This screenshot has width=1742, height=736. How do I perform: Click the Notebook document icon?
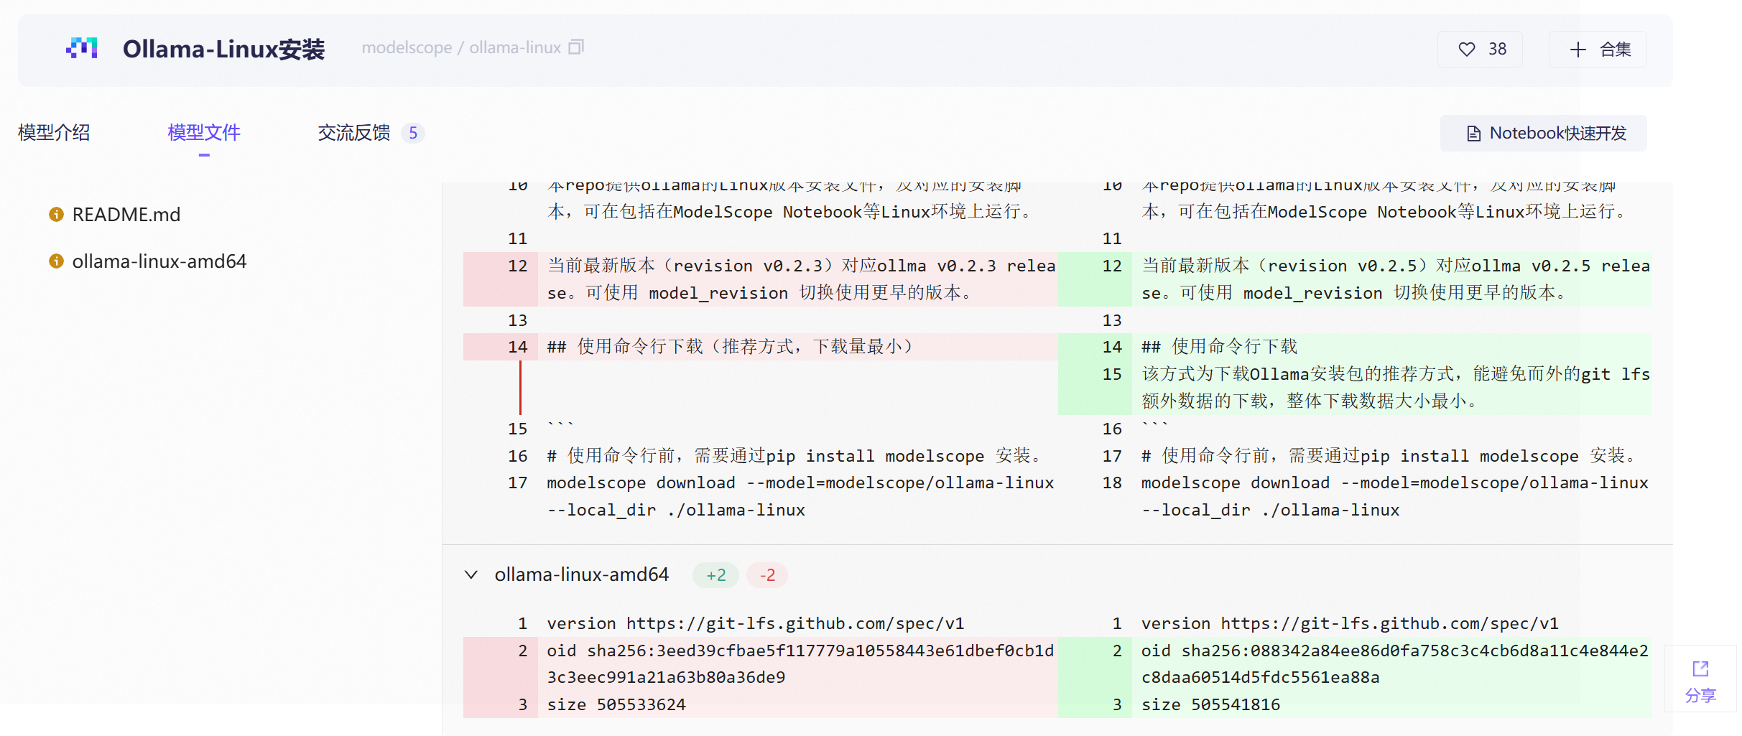point(1473,134)
